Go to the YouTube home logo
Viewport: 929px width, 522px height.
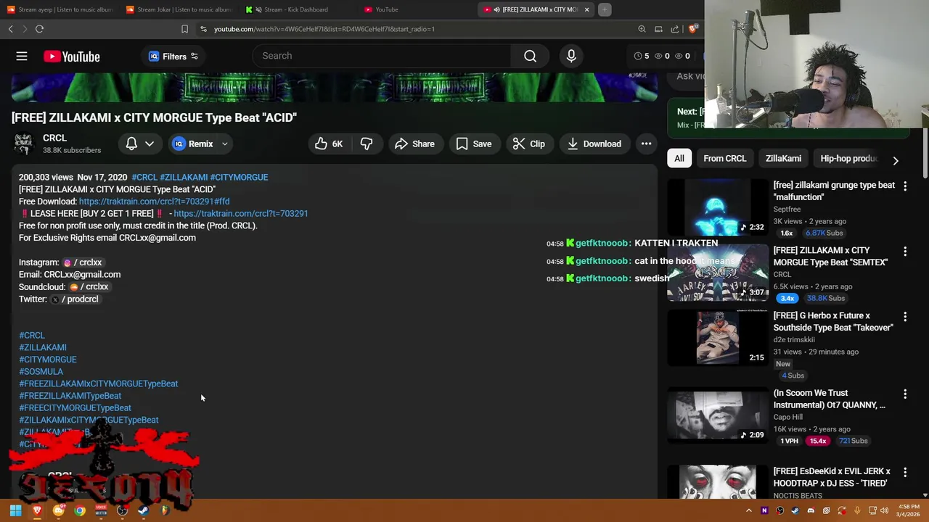pos(71,57)
